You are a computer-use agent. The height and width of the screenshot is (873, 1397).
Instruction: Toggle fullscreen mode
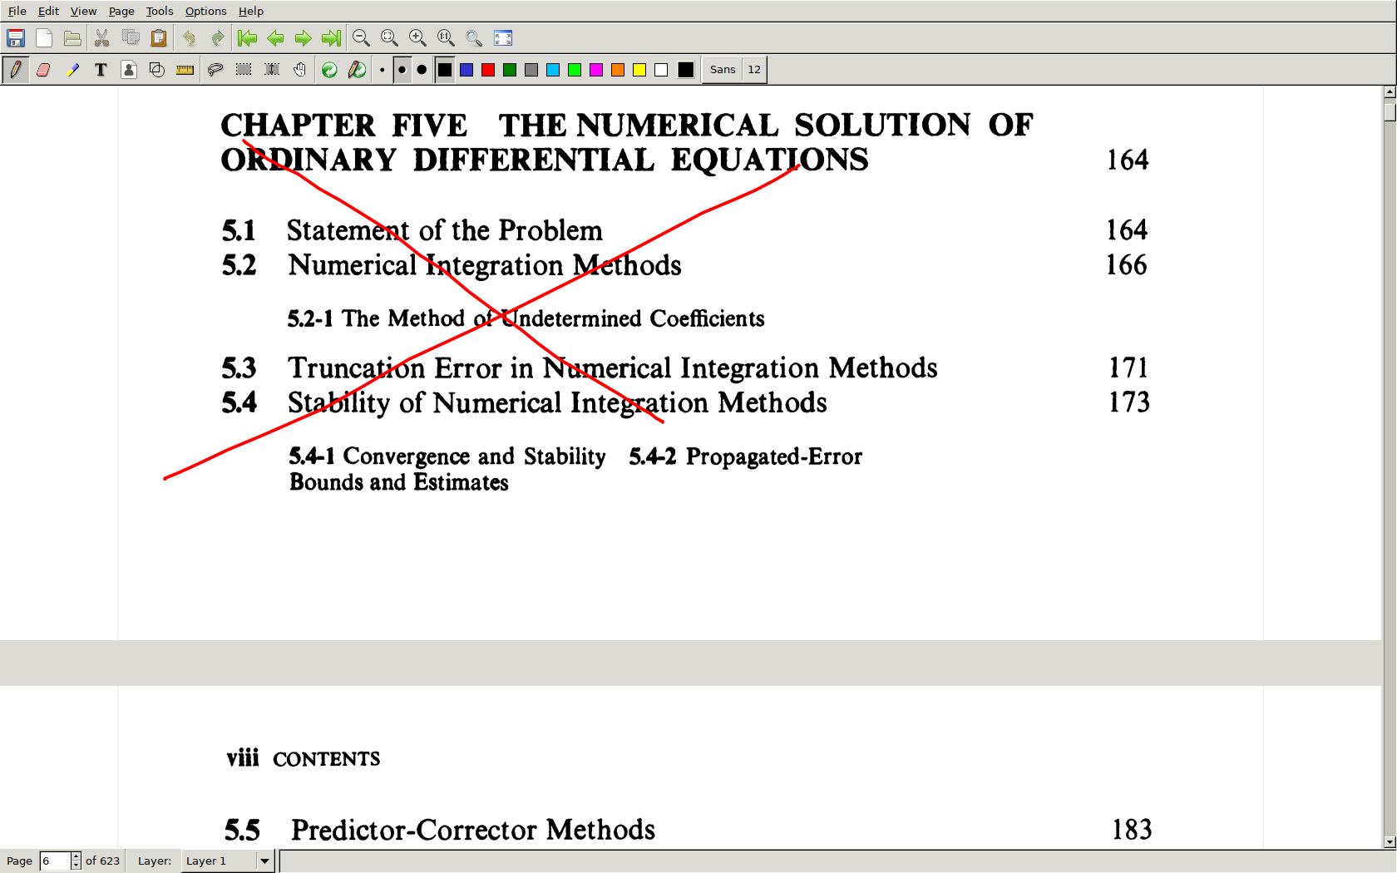point(503,38)
